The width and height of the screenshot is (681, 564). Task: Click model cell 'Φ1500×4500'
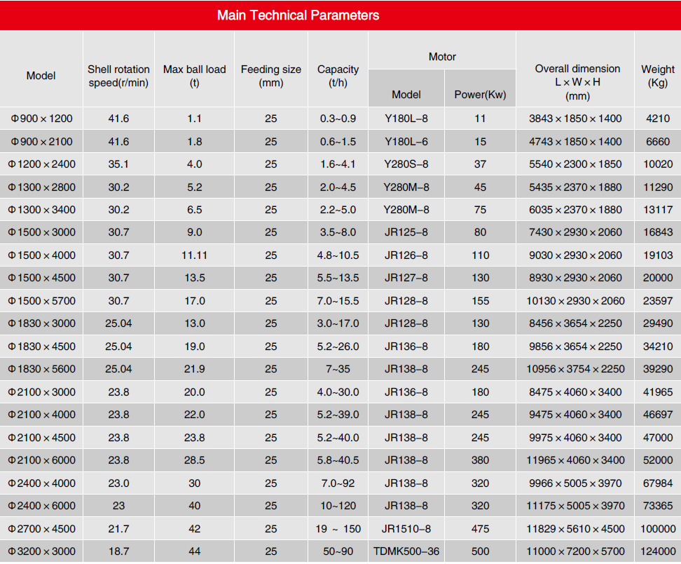tap(41, 277)
